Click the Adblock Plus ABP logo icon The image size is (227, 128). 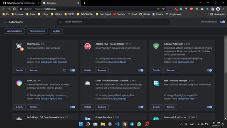click(x=88, y=47)
